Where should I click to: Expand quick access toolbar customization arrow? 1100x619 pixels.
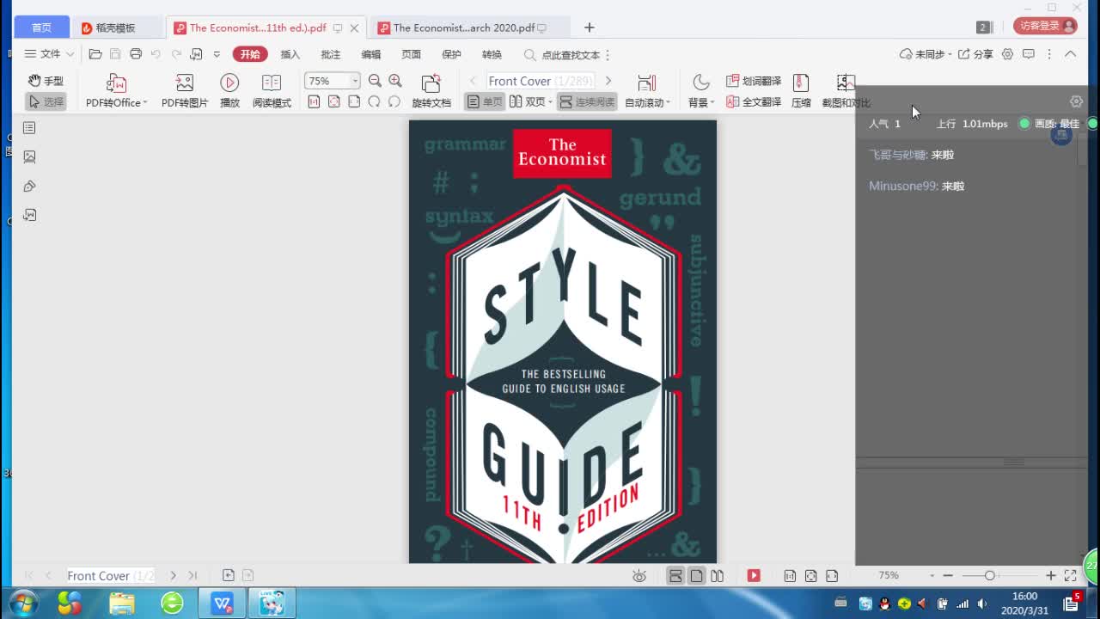pyautogui.click(x=217, y=54)
